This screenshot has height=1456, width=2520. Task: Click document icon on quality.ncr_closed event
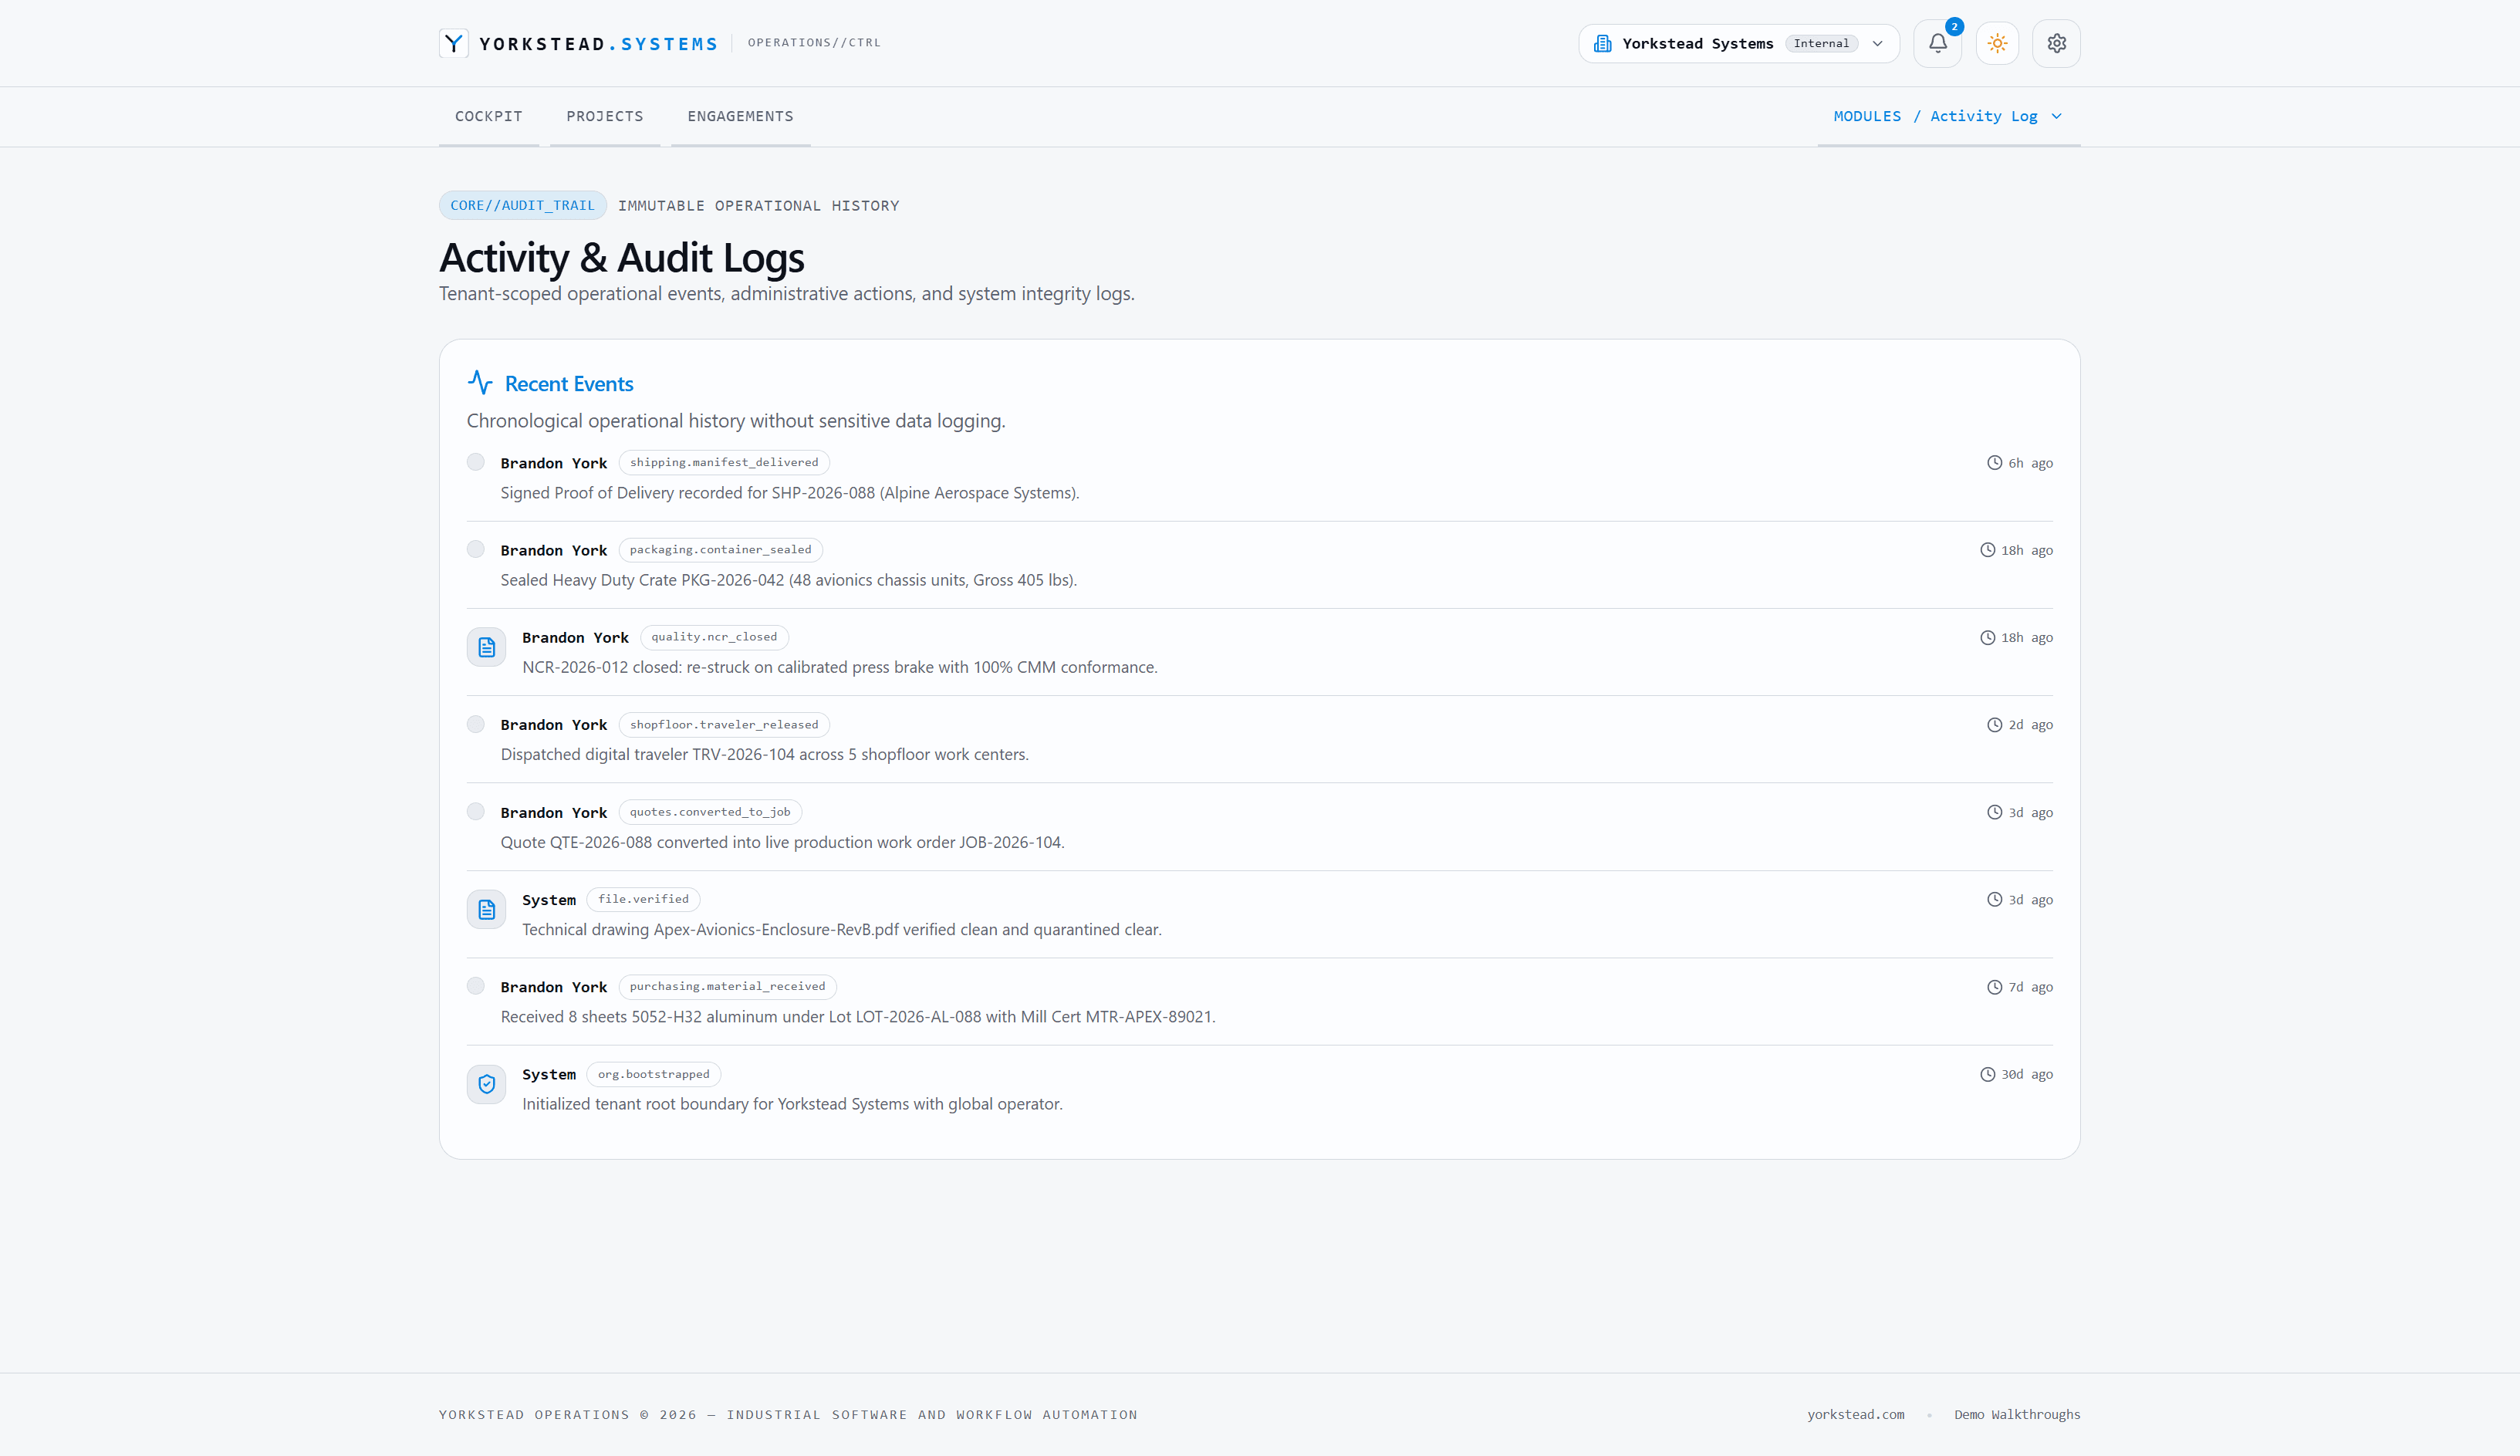tap(486, 648)
